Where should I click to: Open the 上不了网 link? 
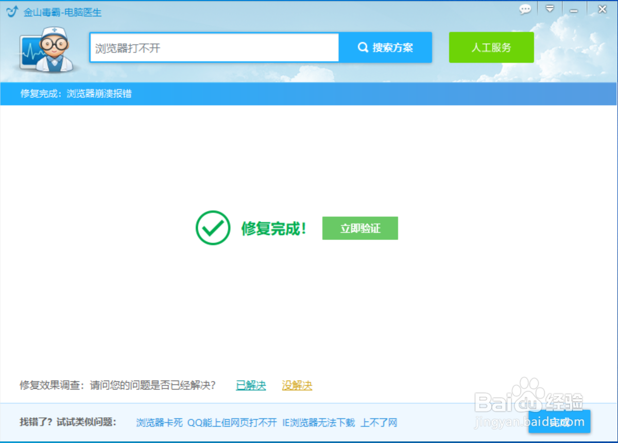(379, 421)
